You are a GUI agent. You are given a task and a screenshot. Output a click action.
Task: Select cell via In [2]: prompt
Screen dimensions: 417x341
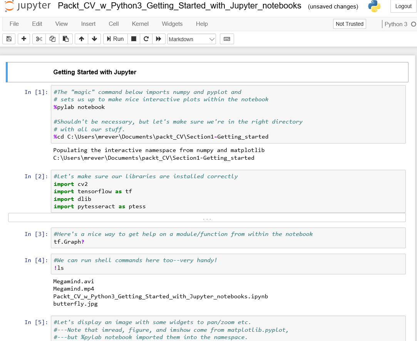pos(36,176)
